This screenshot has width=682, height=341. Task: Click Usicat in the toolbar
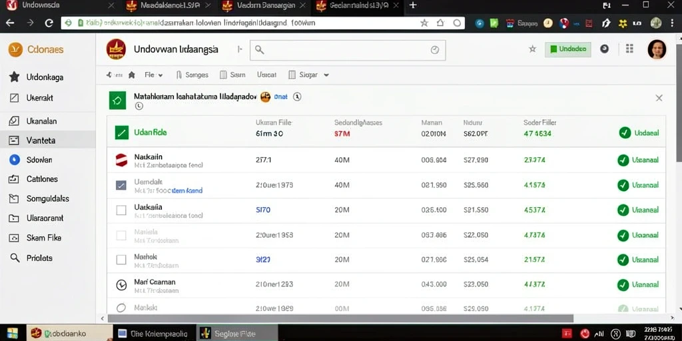266,75
